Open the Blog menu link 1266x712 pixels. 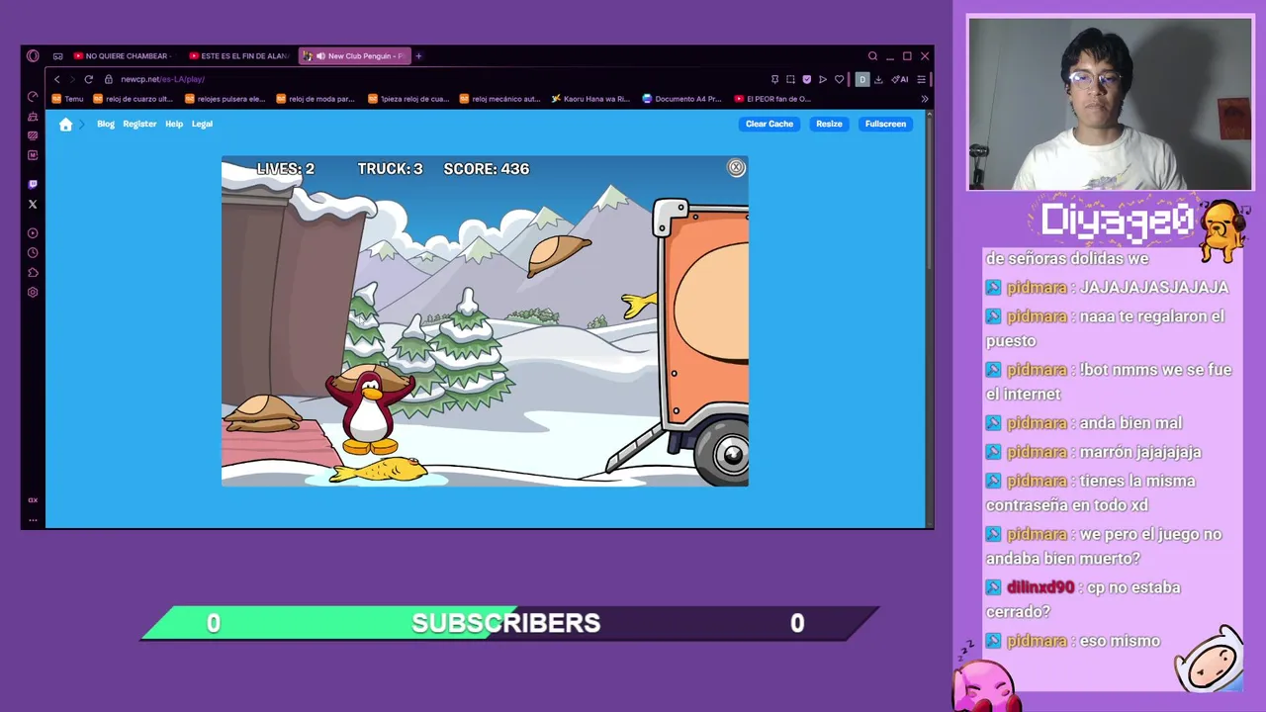tap(106, 124)
